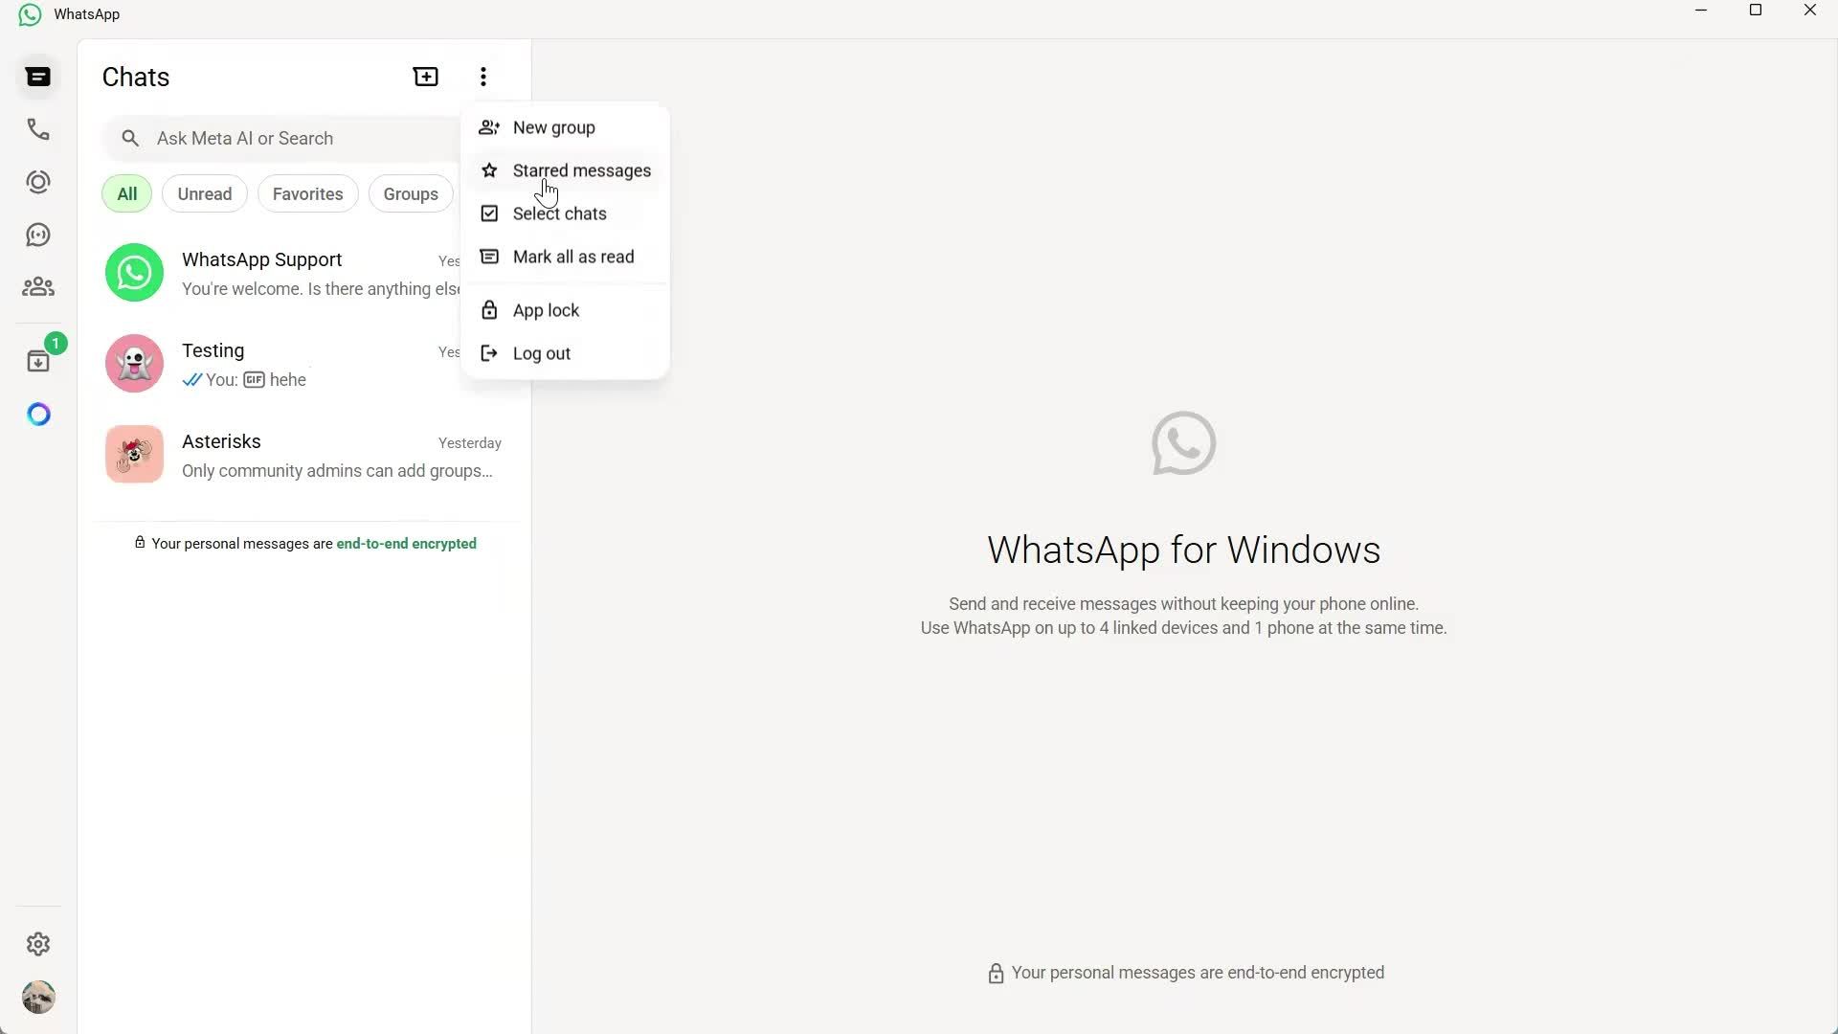Select the Chats icon in the sidebar

[38, 77]
